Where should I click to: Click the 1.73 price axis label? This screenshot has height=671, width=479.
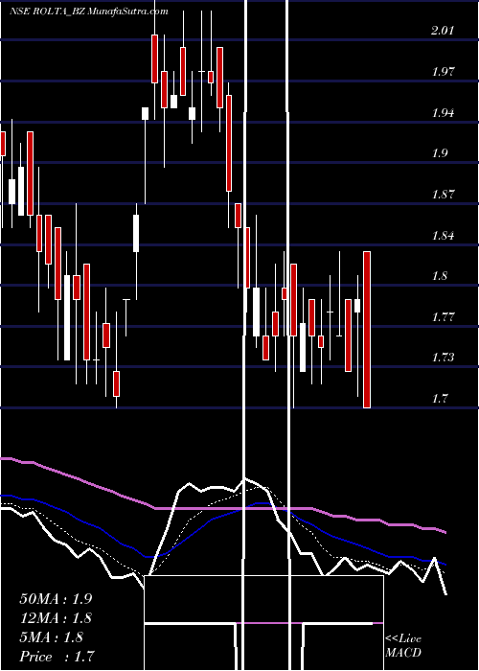point(443,358)
